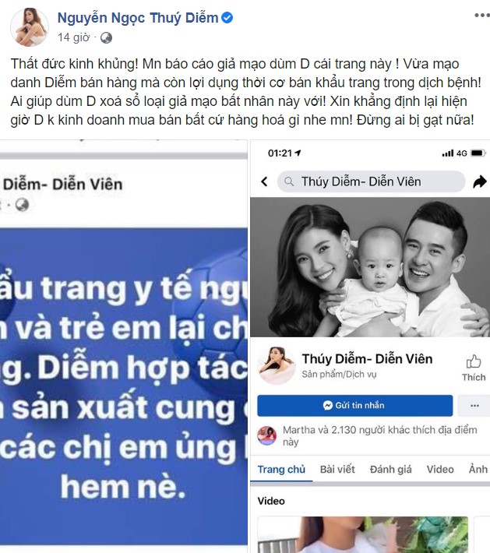Screen dimensions: 490x553
Task: Click the Gửi tin nhắn button
Action: [x=355, y=406]
